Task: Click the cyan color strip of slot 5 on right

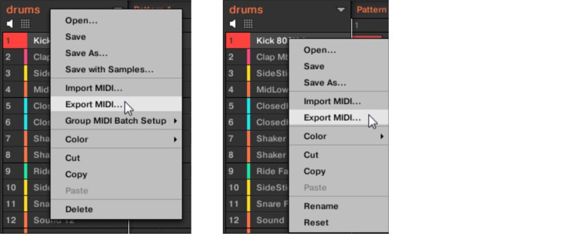Action: (x=249, y=106)
